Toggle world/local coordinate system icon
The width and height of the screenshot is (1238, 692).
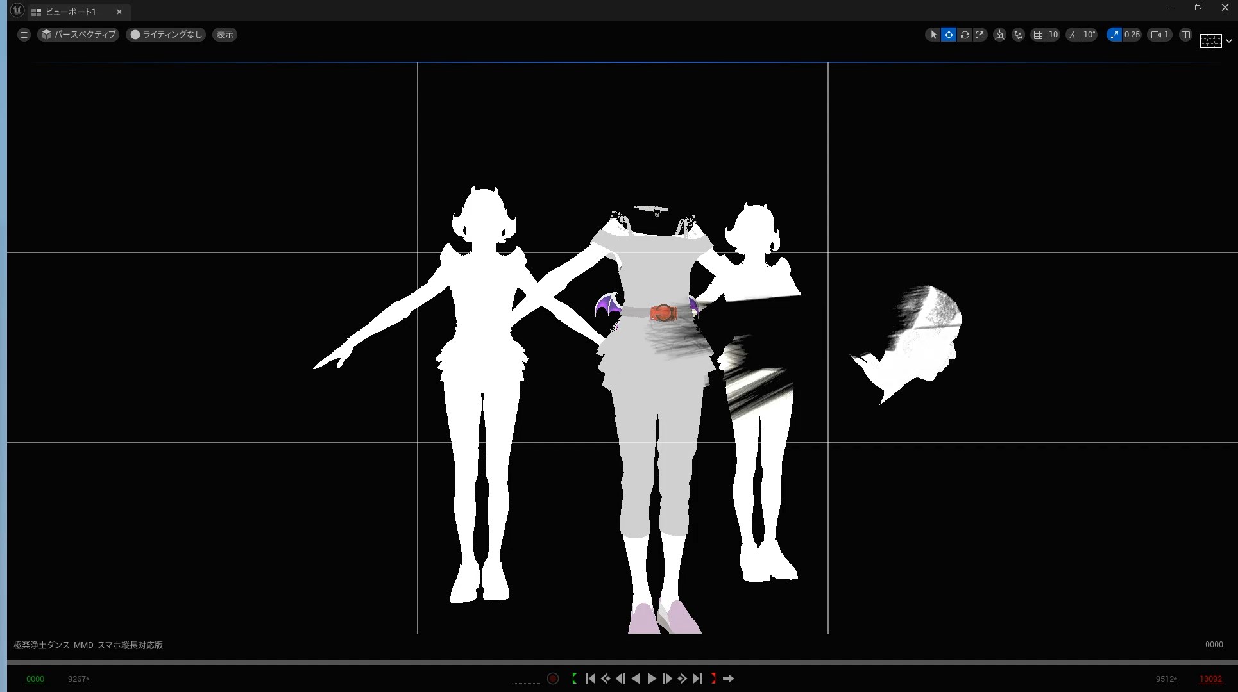tap(999, 35)
